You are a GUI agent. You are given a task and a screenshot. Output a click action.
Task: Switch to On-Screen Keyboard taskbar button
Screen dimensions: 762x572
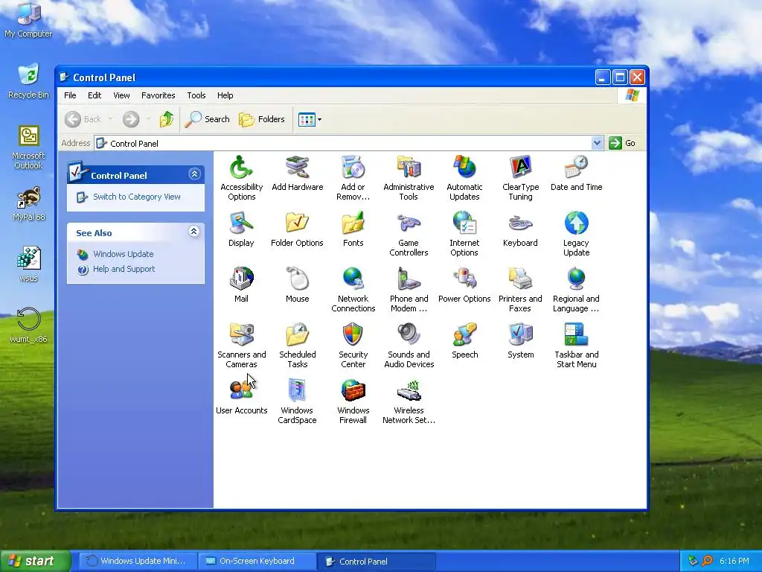click(x=257, y=561)
